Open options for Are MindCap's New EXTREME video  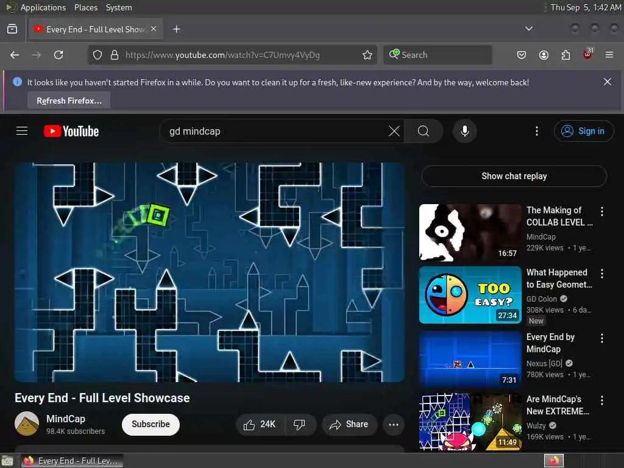tap(601, 400)
